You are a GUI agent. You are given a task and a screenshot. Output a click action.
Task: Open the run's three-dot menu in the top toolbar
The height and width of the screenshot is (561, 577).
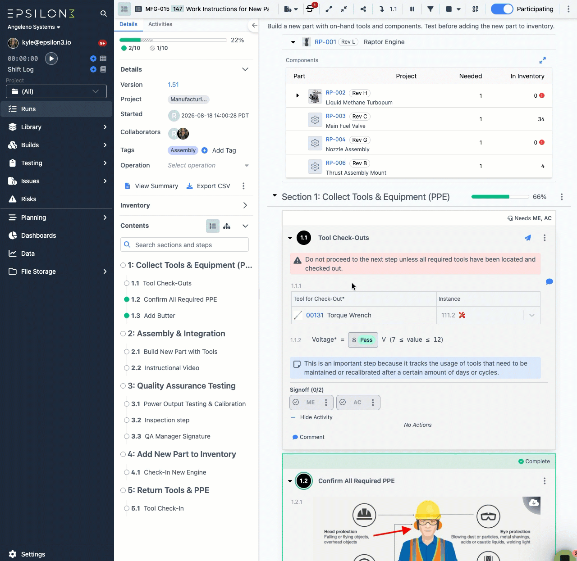tap(568, 9)
